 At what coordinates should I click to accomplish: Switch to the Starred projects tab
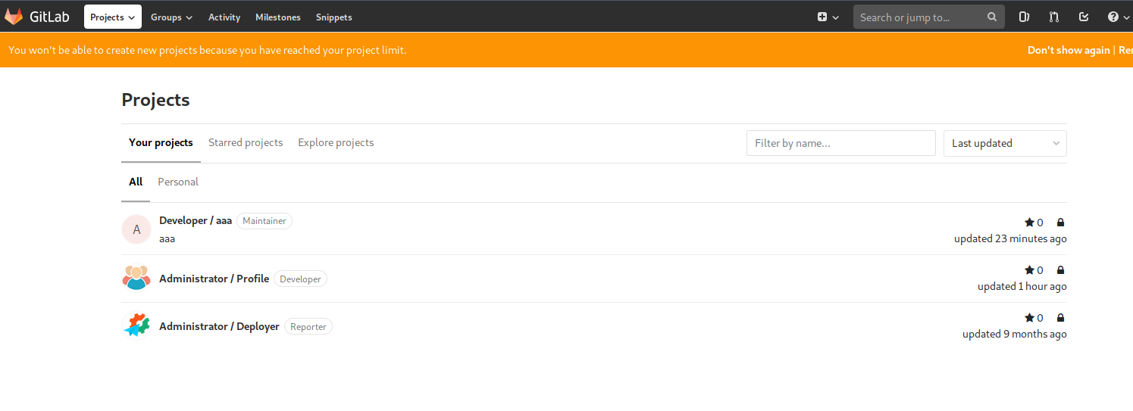coord(246,142)
